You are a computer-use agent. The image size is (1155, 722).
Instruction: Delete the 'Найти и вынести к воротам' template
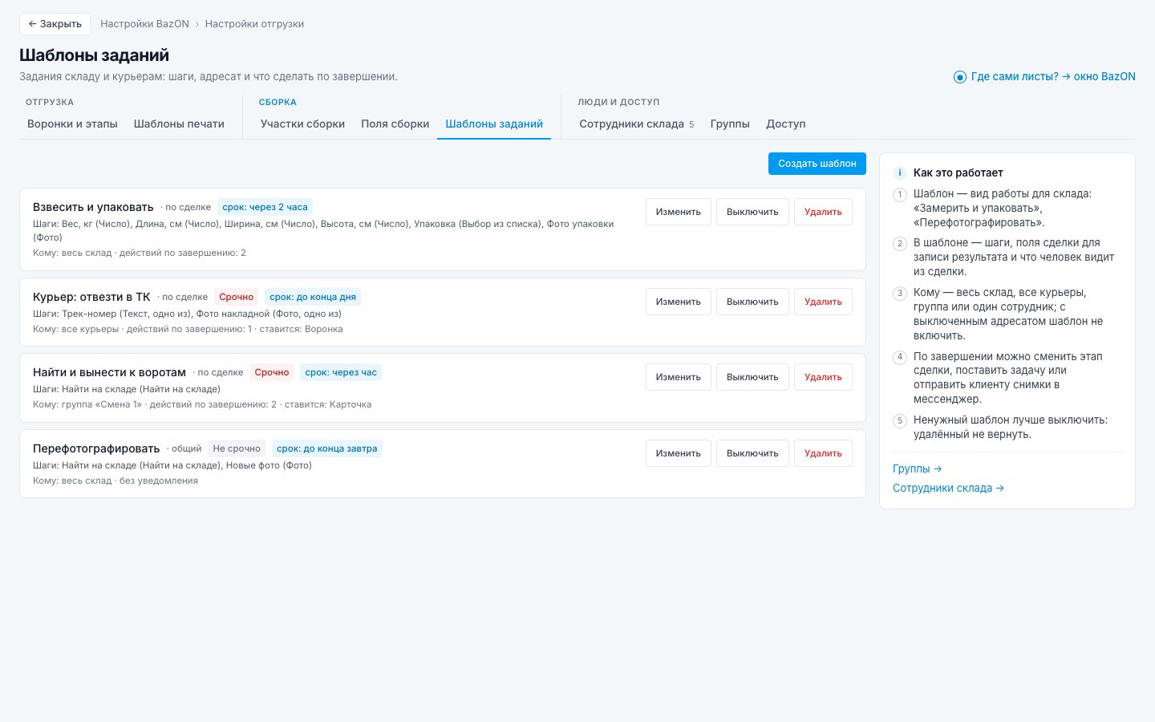(823, 377)
